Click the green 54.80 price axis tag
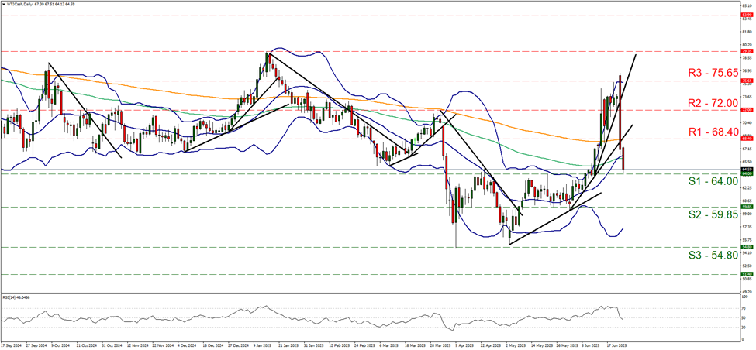The width and height of the screenshot is (756, 350). [x=745, y=248]
